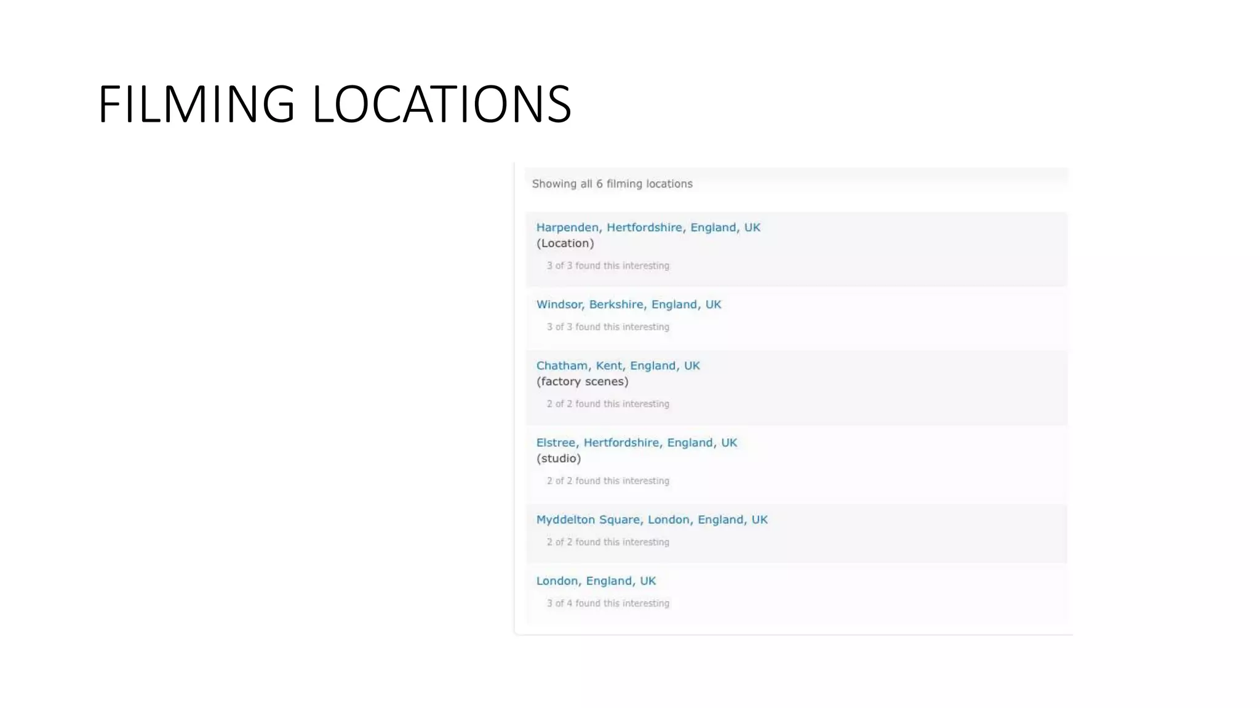This screenshot has height=708, width=1260.
Task: Click '3 of 4 found this interesting' under London
Action: point(607,604)
